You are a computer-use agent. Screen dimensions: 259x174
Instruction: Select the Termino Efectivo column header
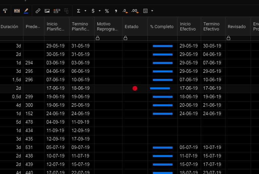(213, 26)
